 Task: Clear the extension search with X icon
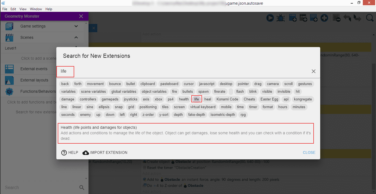click(x=313, y=71)
